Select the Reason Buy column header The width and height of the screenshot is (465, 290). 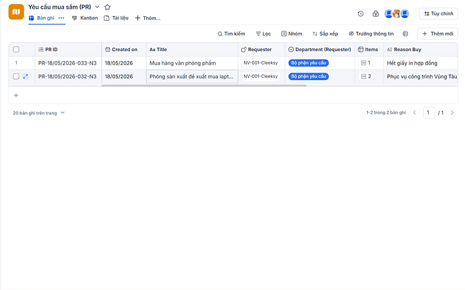[421, 50]
